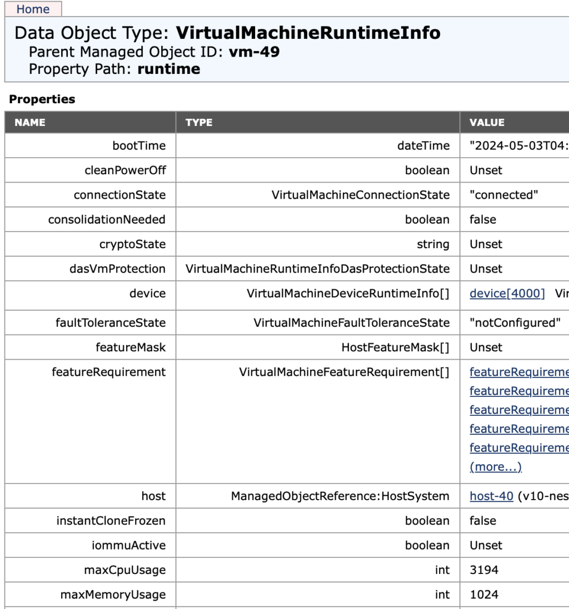Click the NAME column header

point(30,122)
